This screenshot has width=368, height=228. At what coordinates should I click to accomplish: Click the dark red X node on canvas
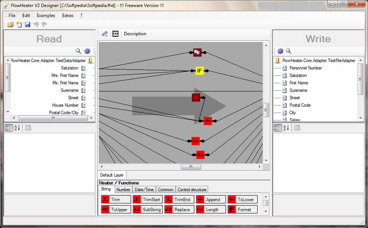[196, 97]
